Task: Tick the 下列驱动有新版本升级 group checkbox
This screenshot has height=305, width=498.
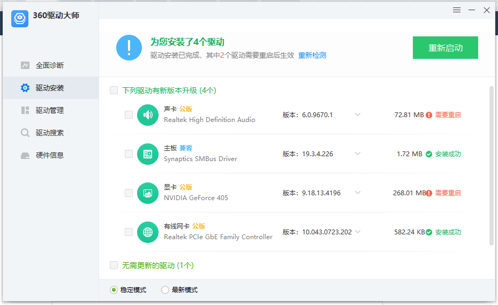Action: pyautogui.click(x=114, y=90)
